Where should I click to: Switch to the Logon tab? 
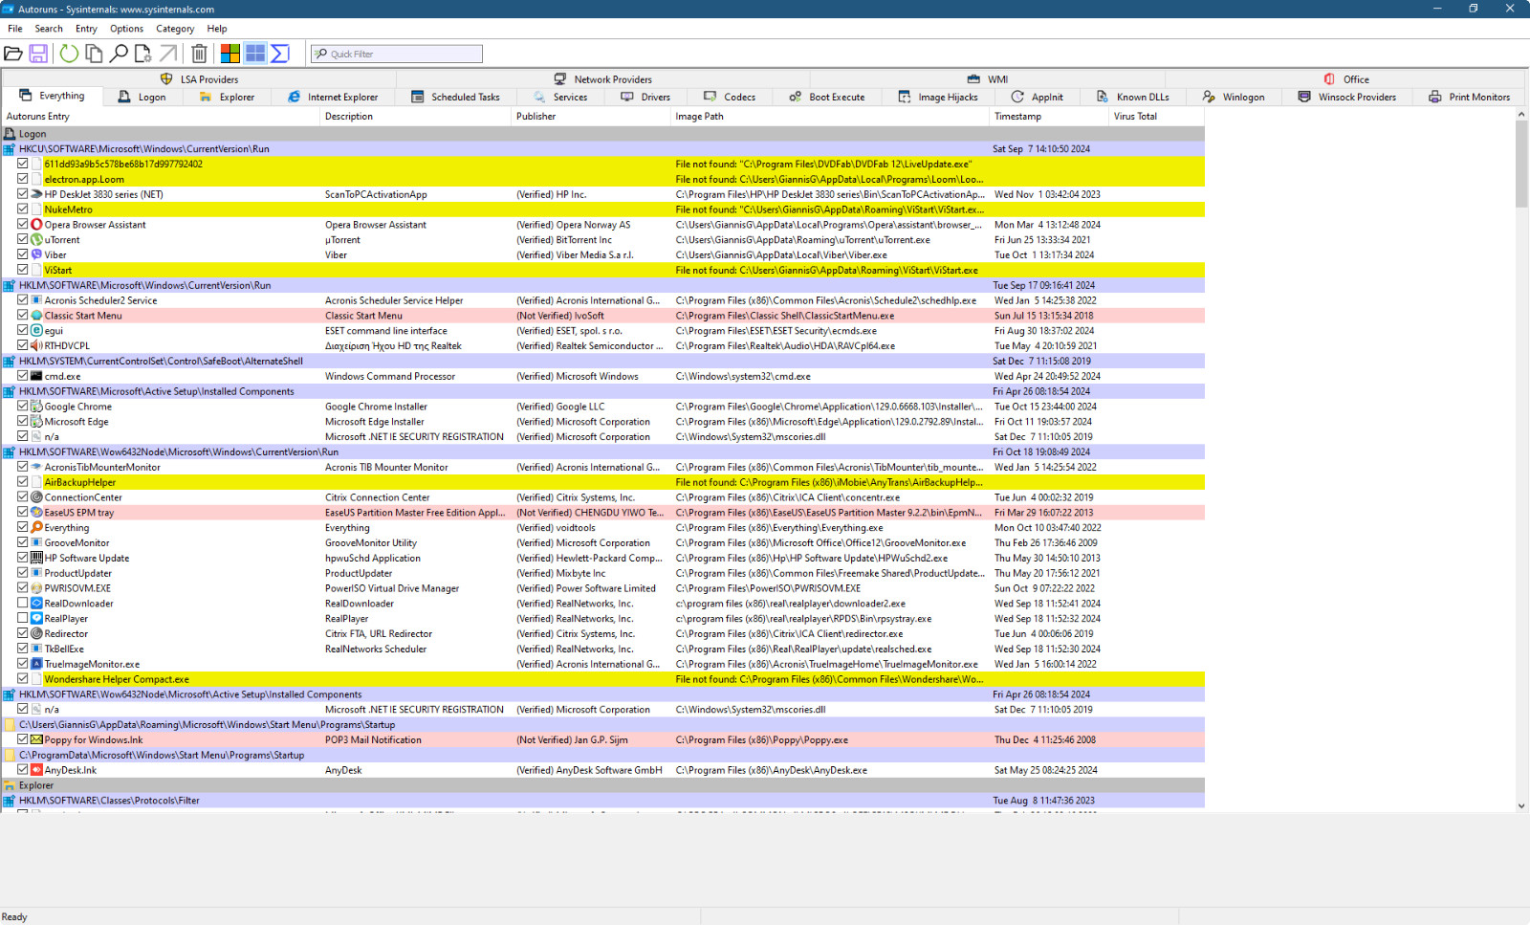tap(142, 97)
